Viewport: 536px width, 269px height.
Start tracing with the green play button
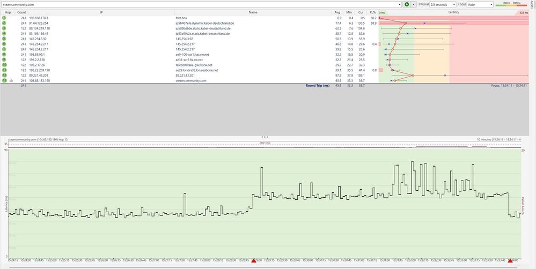pos(407,4)
